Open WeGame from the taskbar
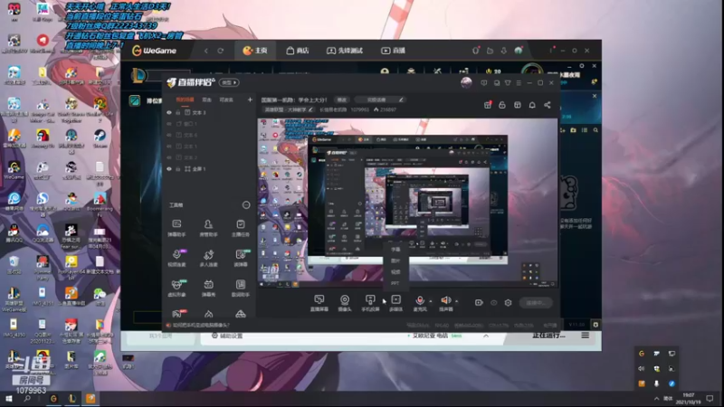Viewport: 724px width, 407px height. click(x=53, y=399)
